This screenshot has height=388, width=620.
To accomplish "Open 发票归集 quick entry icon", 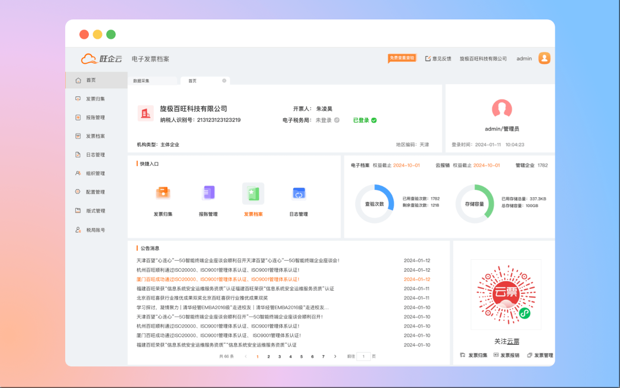I will click(163, 193).
